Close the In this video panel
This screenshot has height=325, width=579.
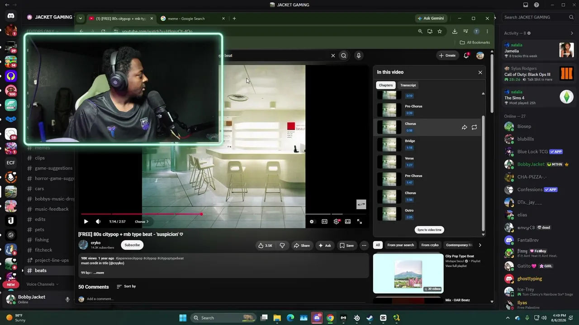[x=480, y=72]
